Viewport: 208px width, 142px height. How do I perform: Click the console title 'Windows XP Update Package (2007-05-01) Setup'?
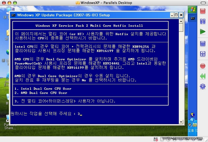[64, 15]
